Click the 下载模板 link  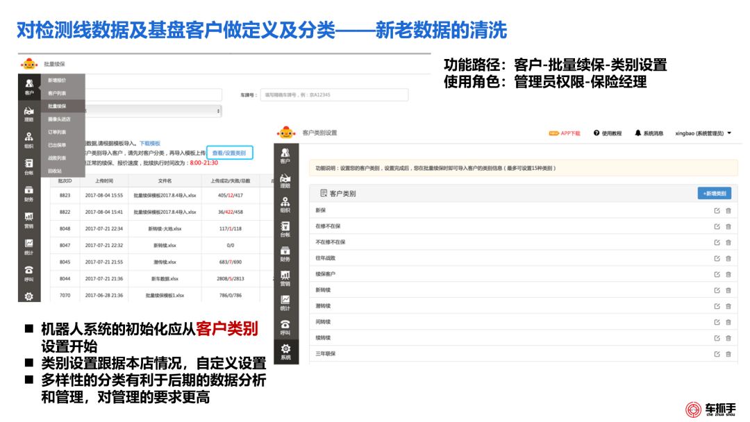point(150,144)
